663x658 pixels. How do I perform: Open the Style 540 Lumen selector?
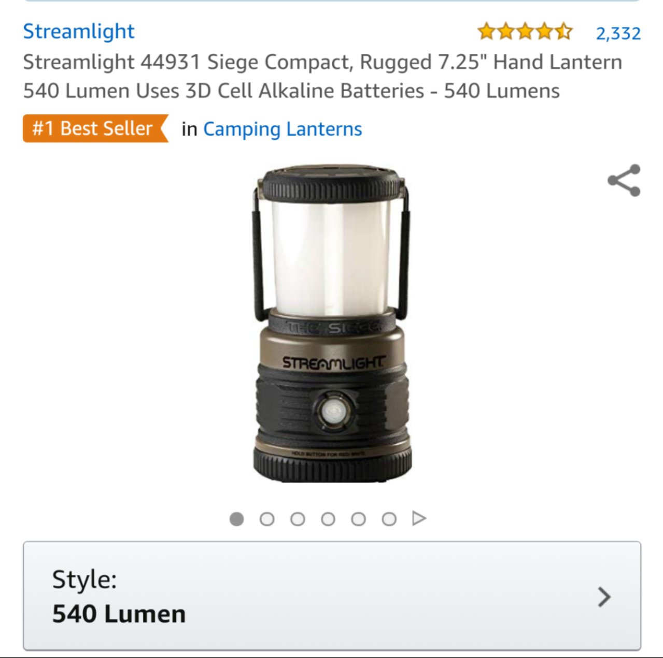pos(332,596)
